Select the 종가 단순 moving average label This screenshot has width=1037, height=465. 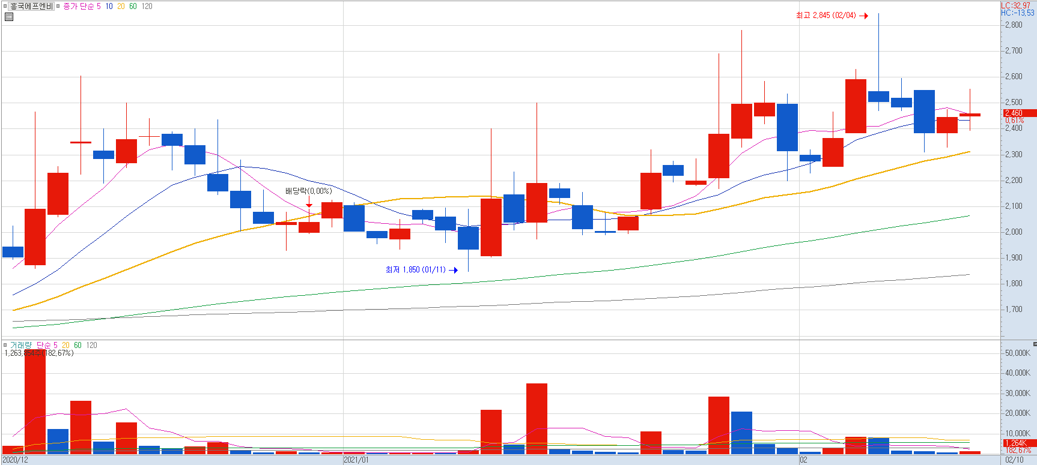click(x=79, y=6)
